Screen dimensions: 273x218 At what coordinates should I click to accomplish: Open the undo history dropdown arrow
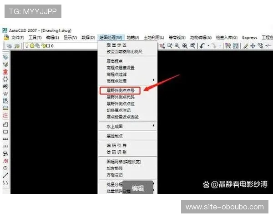coord(208,46)
